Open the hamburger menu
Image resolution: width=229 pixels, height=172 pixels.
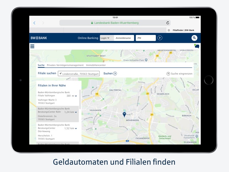[x=32, y=46]
